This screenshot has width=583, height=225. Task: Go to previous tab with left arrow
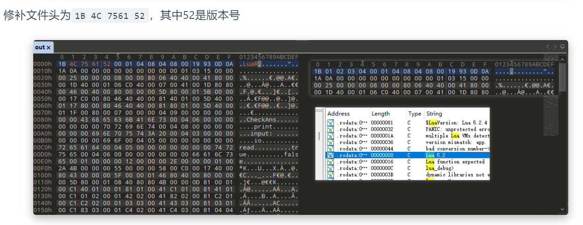548,47
